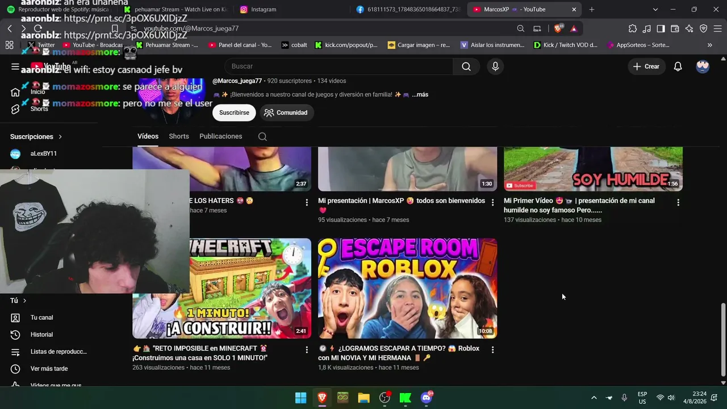Viewport: 727px width, 409px height.
Task: Open the browser tab search dropdown
Action: 655,10
